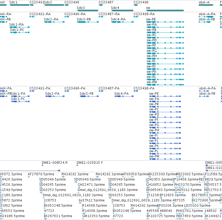Screen dimensions: 222x220
Task: Open EST IP14368.3prime
Action: click(84, 213)
